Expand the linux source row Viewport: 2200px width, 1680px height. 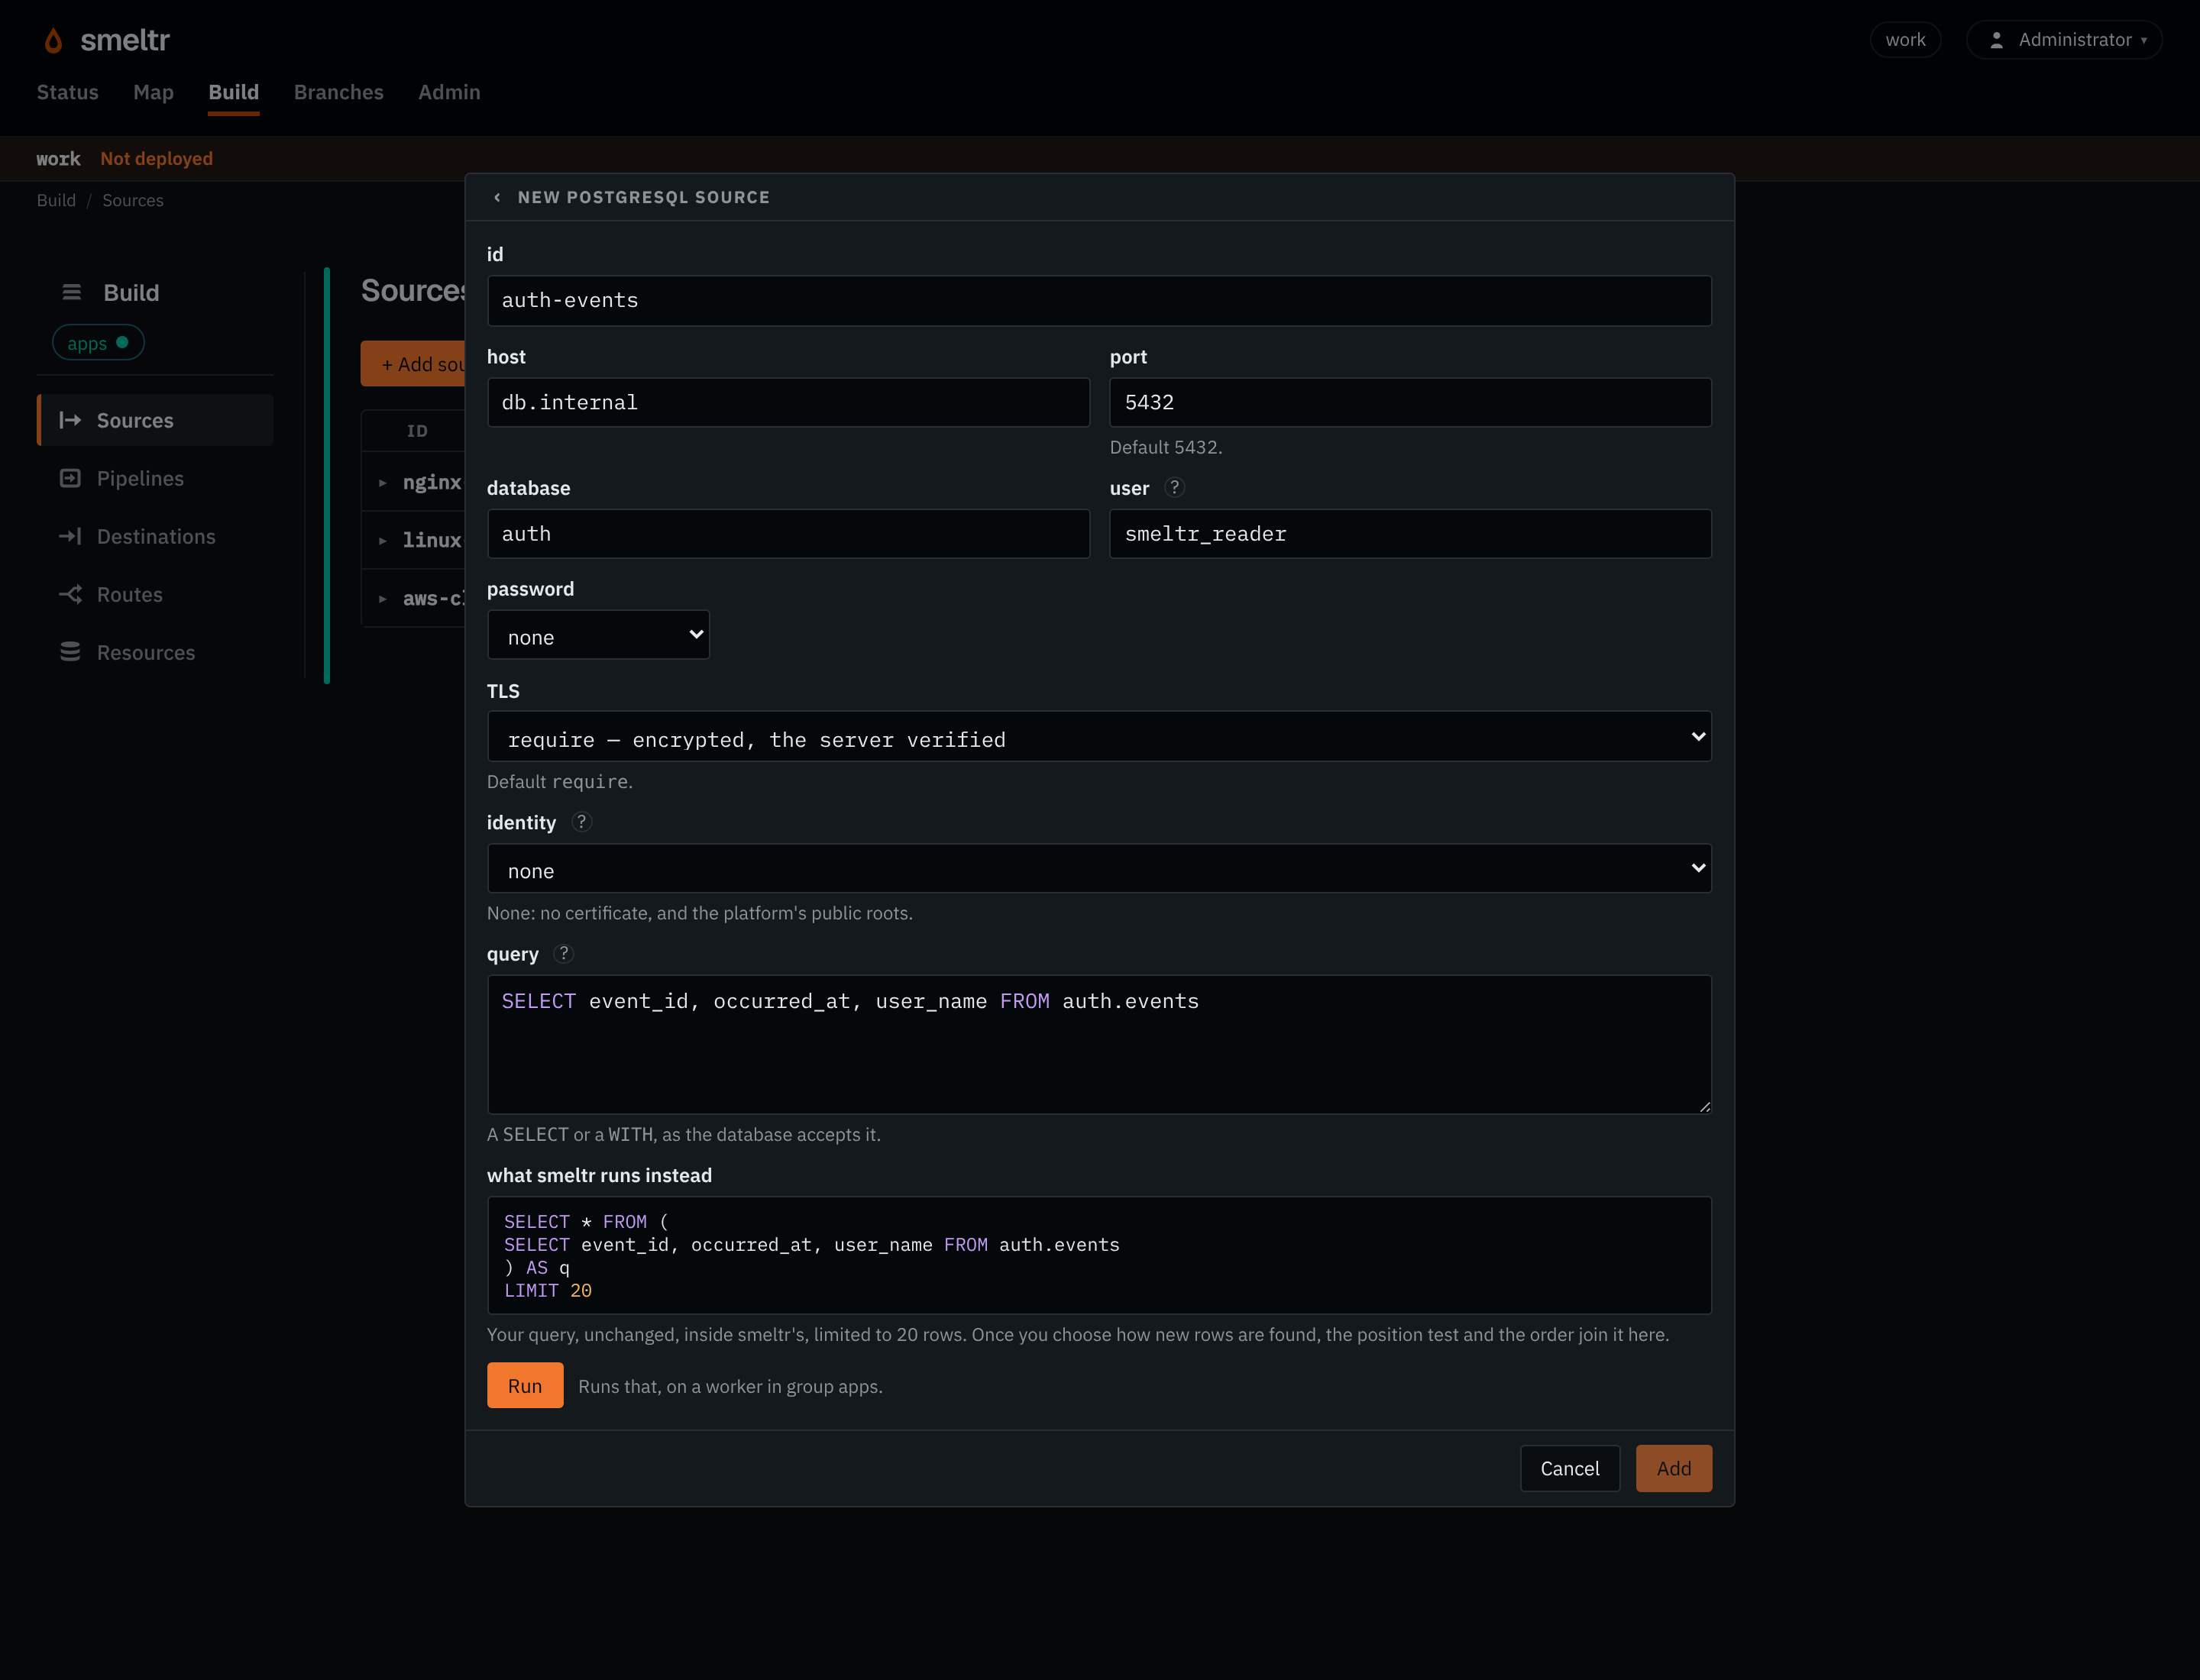[x=382, y=541]
